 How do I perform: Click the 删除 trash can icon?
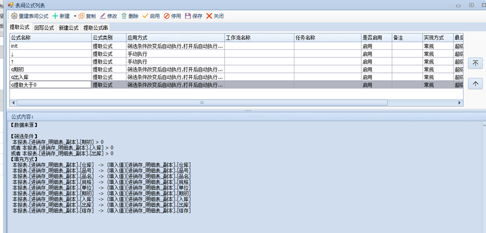point(124,16)
